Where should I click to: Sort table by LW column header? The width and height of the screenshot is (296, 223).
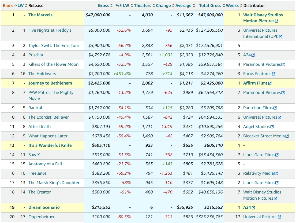click(23, 6)
